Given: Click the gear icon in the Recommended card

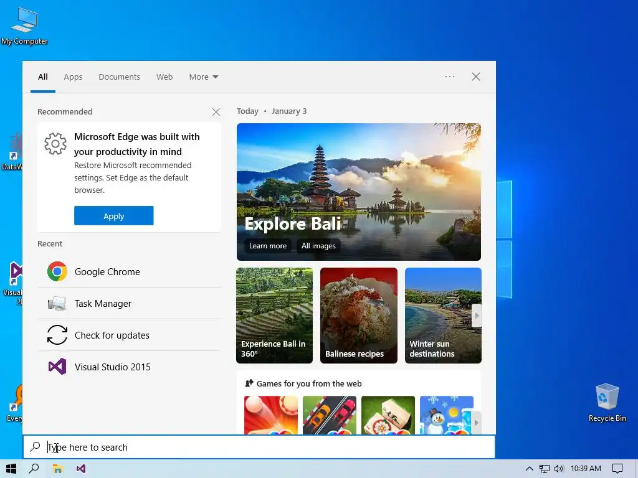Looking at the screenshot, I should click(55, 144).
